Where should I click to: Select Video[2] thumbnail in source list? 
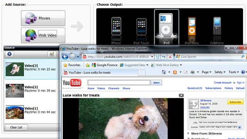point(15,91)
